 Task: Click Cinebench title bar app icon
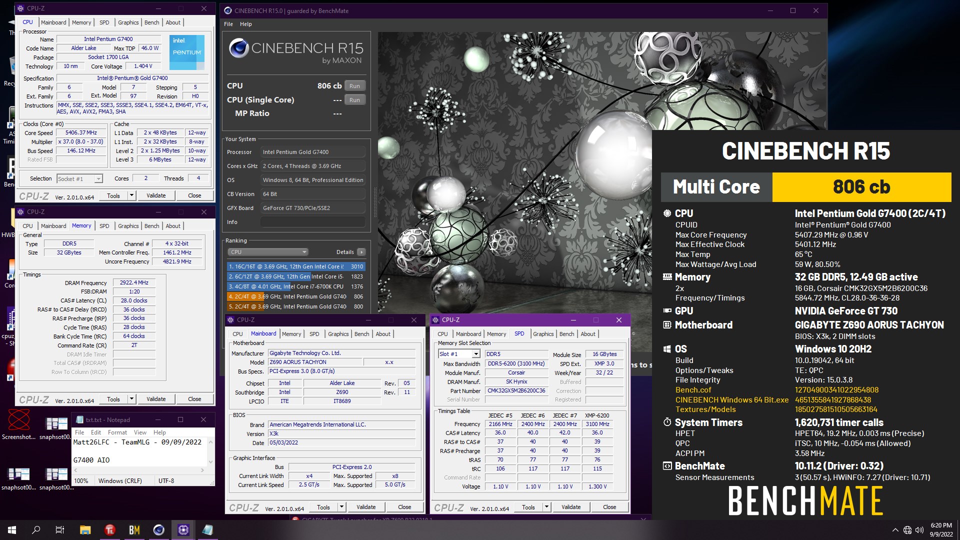pyautogui.click(x=228, y=10)
